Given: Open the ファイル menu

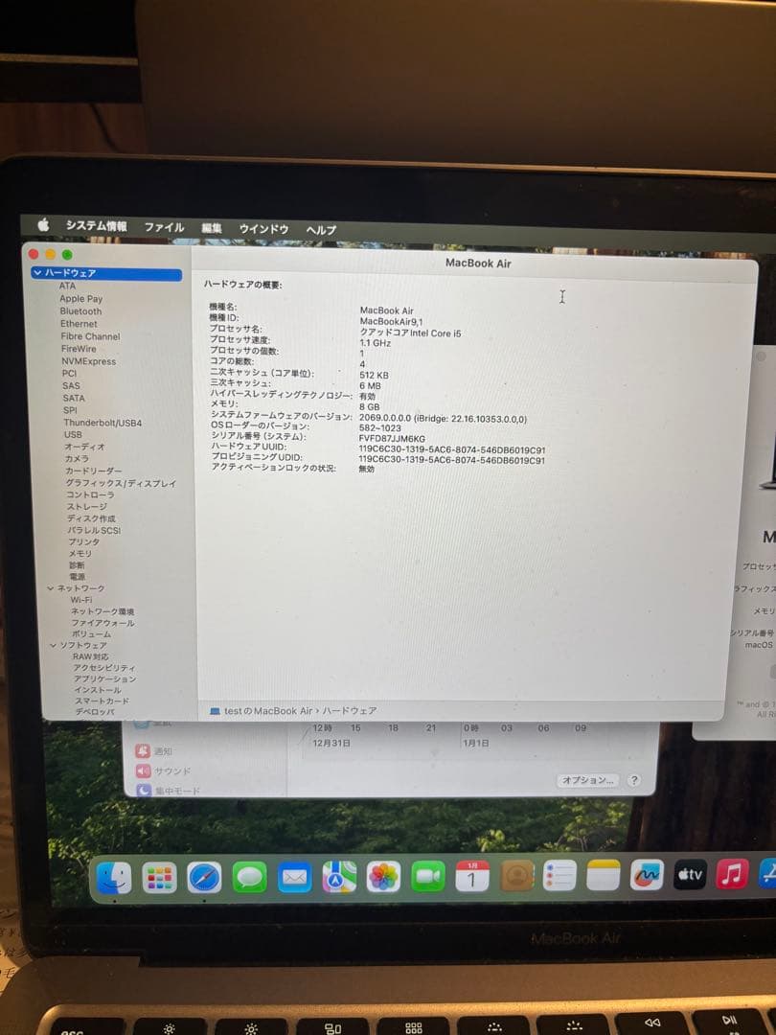Looking at the screenshot, I should click(x=166, y=228).
